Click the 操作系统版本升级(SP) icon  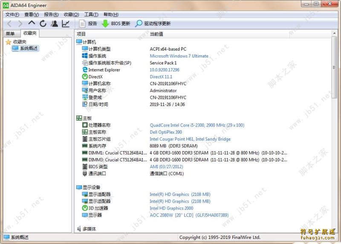pyautogui.click(x=85, y=63)
